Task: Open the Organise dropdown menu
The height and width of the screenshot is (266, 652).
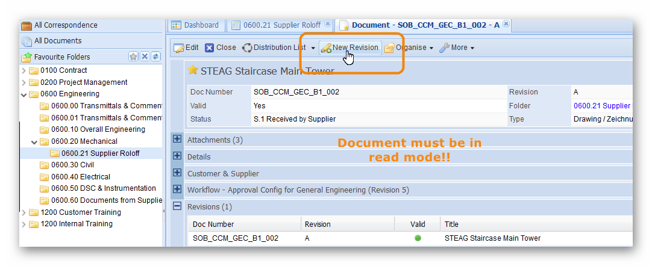Action: (x=409, y=48)
